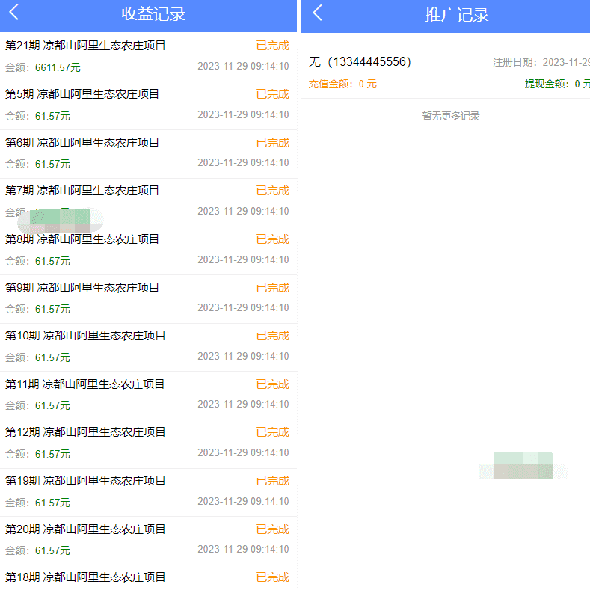
Task: Tap back arrow on 收益记录 page
Action: pos(14,13)
